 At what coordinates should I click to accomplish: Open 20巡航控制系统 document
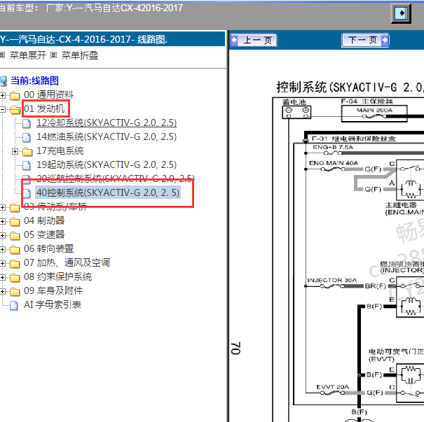(x=116, y=178)
